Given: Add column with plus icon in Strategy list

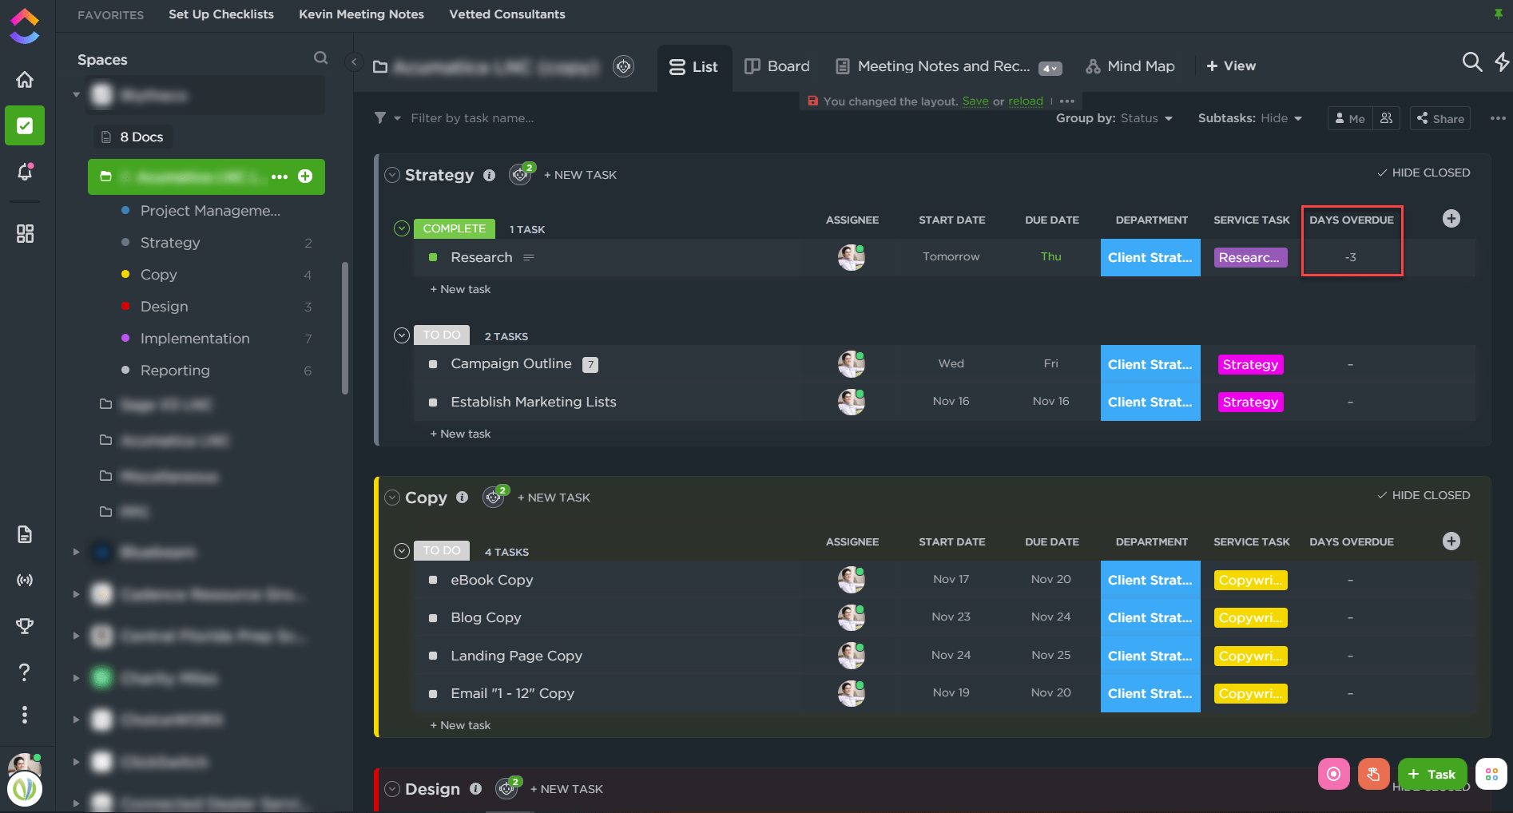Looking at the screenshot, I should 1451,219.
